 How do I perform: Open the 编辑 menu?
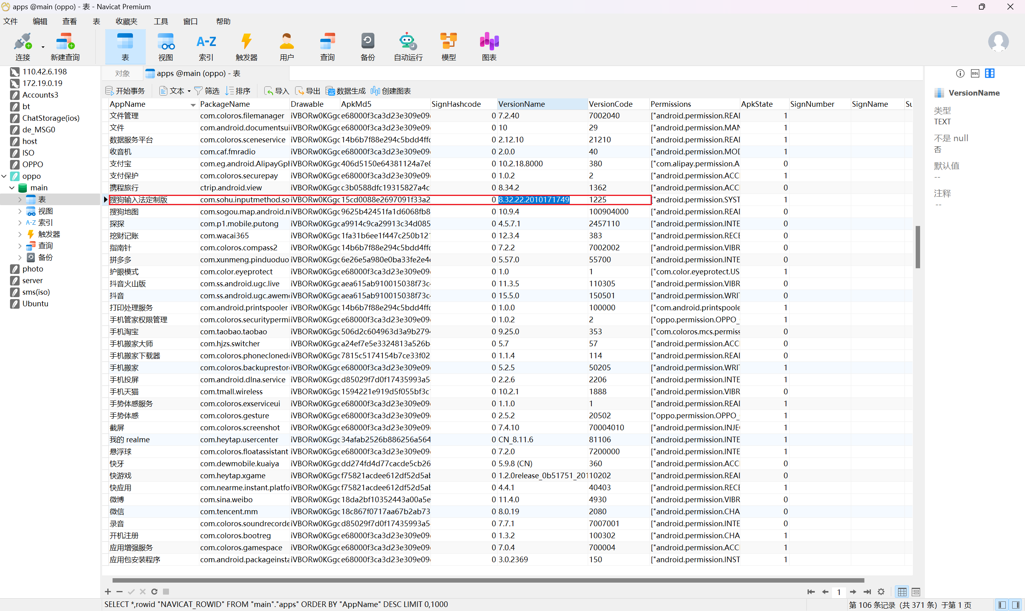[40, 22]
